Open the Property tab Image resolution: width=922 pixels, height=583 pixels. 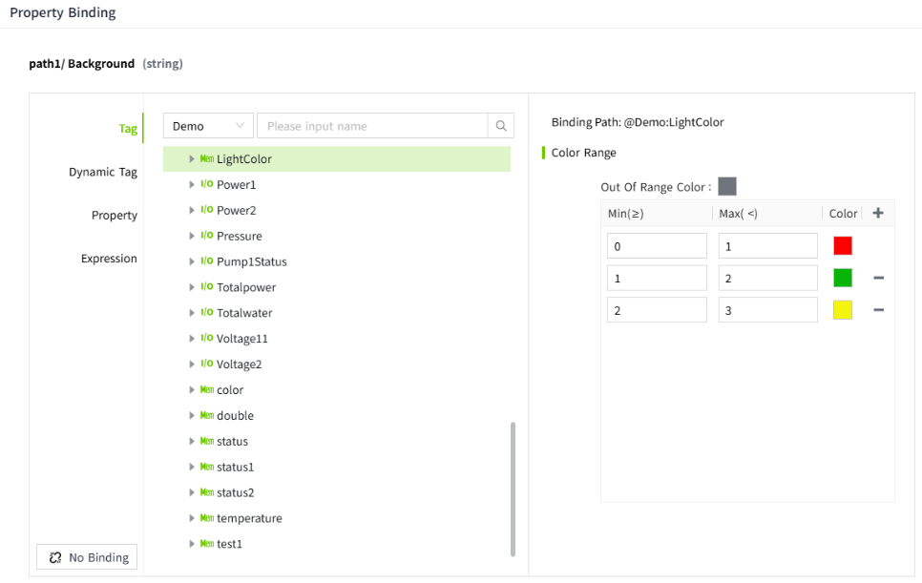[115, 216]
